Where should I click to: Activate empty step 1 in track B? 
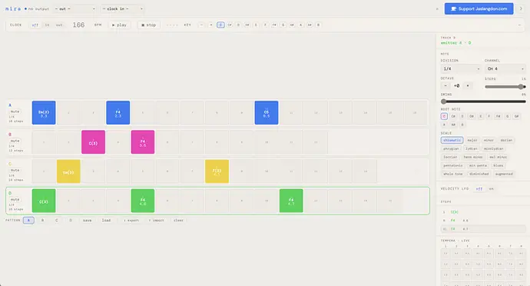point(44,142)
